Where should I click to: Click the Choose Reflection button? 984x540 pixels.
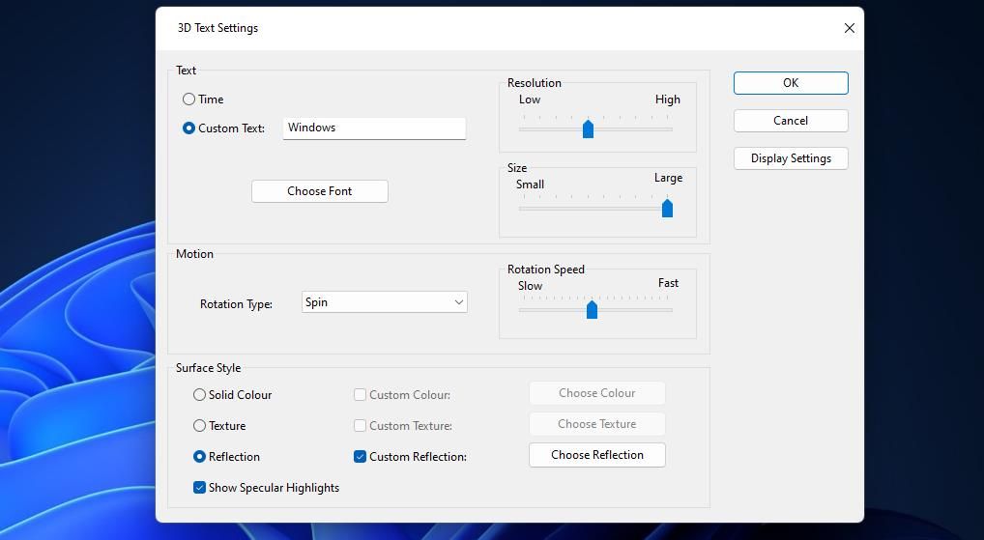(596, 455)
